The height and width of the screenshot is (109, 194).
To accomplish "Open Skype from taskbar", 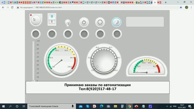I will click(88, 106).
